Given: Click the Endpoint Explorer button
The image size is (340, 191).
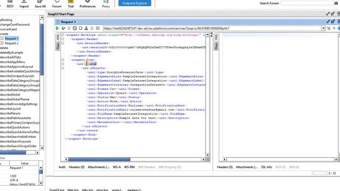Looking at the screenshot, I should (x=134, y=3).
